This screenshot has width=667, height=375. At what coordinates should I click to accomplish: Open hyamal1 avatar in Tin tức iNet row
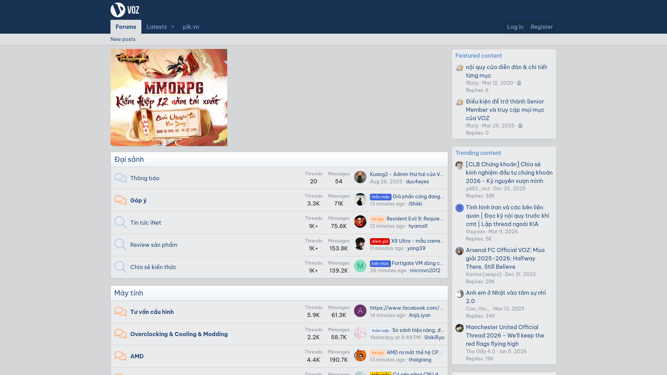click(x=360, y=222)
